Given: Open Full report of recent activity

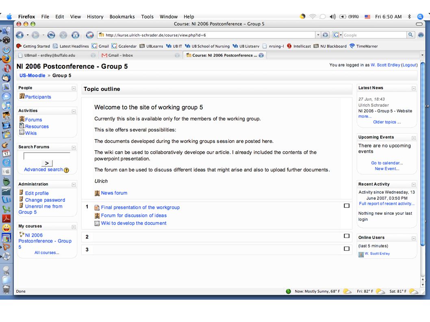Looking at the screenshot, I should pyautogui.click(x=387, y=203).
